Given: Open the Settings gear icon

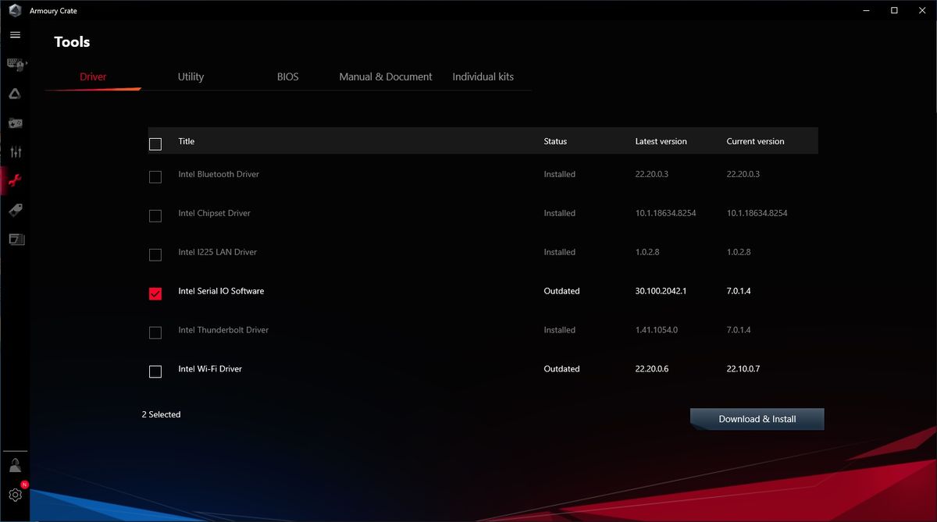Looking at the screenshot, I should tap(15, 495).
